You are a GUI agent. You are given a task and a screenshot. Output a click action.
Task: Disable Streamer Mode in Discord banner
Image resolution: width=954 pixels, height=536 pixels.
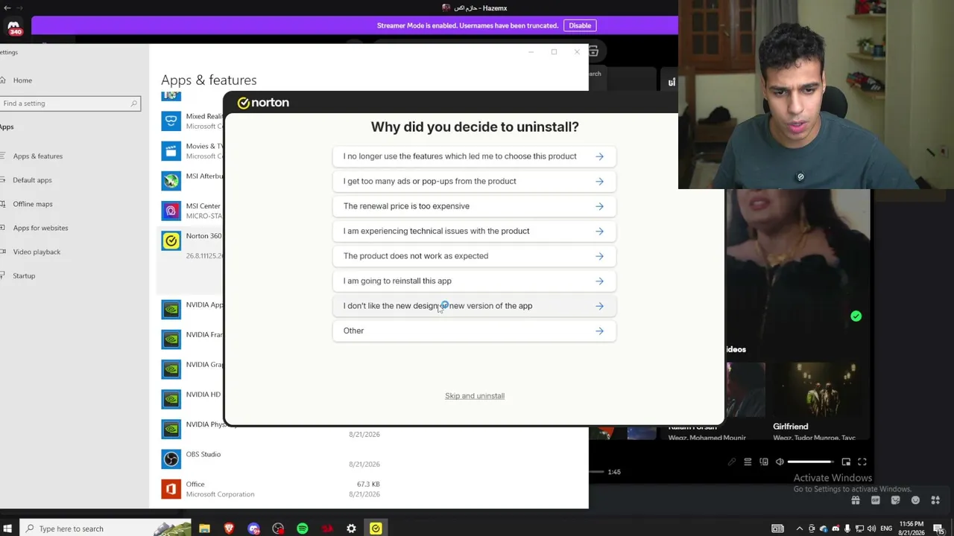tap(580, 25)
